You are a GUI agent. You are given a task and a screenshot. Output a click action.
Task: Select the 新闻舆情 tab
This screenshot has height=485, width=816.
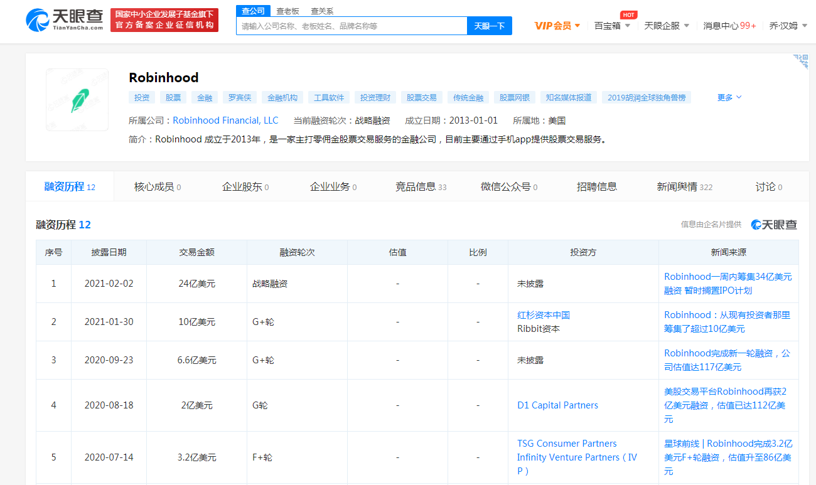(685, 186)
